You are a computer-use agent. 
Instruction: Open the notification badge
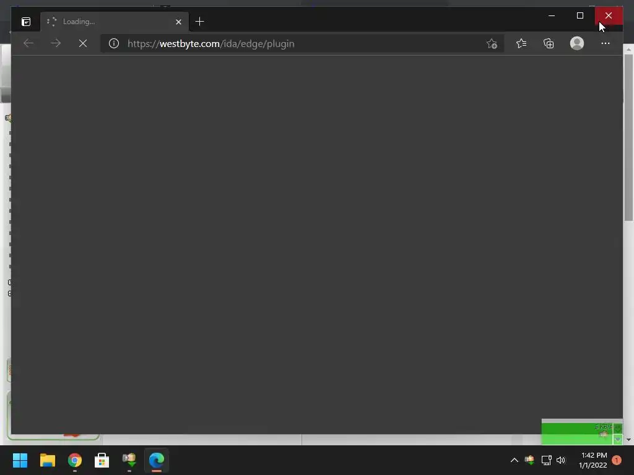coord(617,460)
